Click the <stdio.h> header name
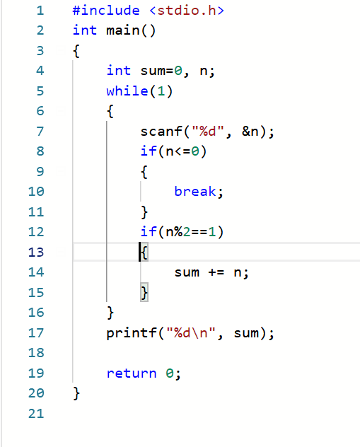The image size is (360, 447). click(187, 11)
